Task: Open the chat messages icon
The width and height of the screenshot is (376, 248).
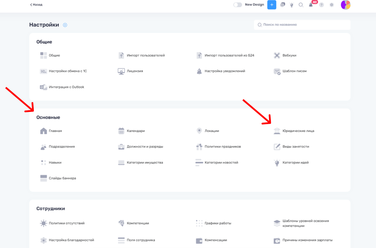Action: 283,5
